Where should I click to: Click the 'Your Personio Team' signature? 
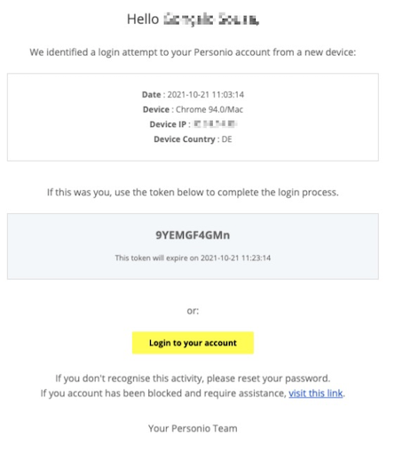click(x=193, y=428)
